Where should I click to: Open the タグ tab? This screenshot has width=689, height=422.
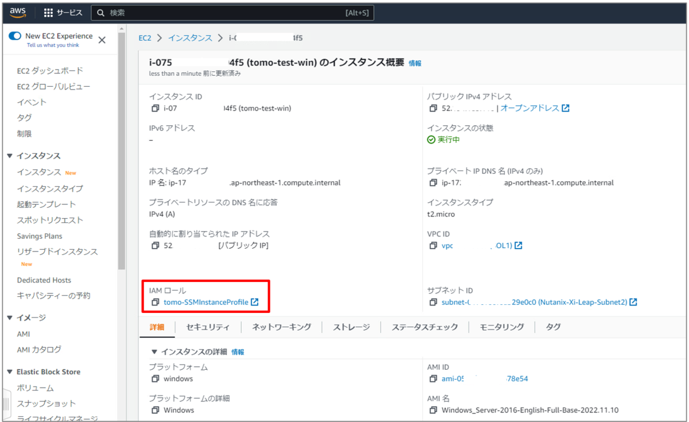coord(553,327)
